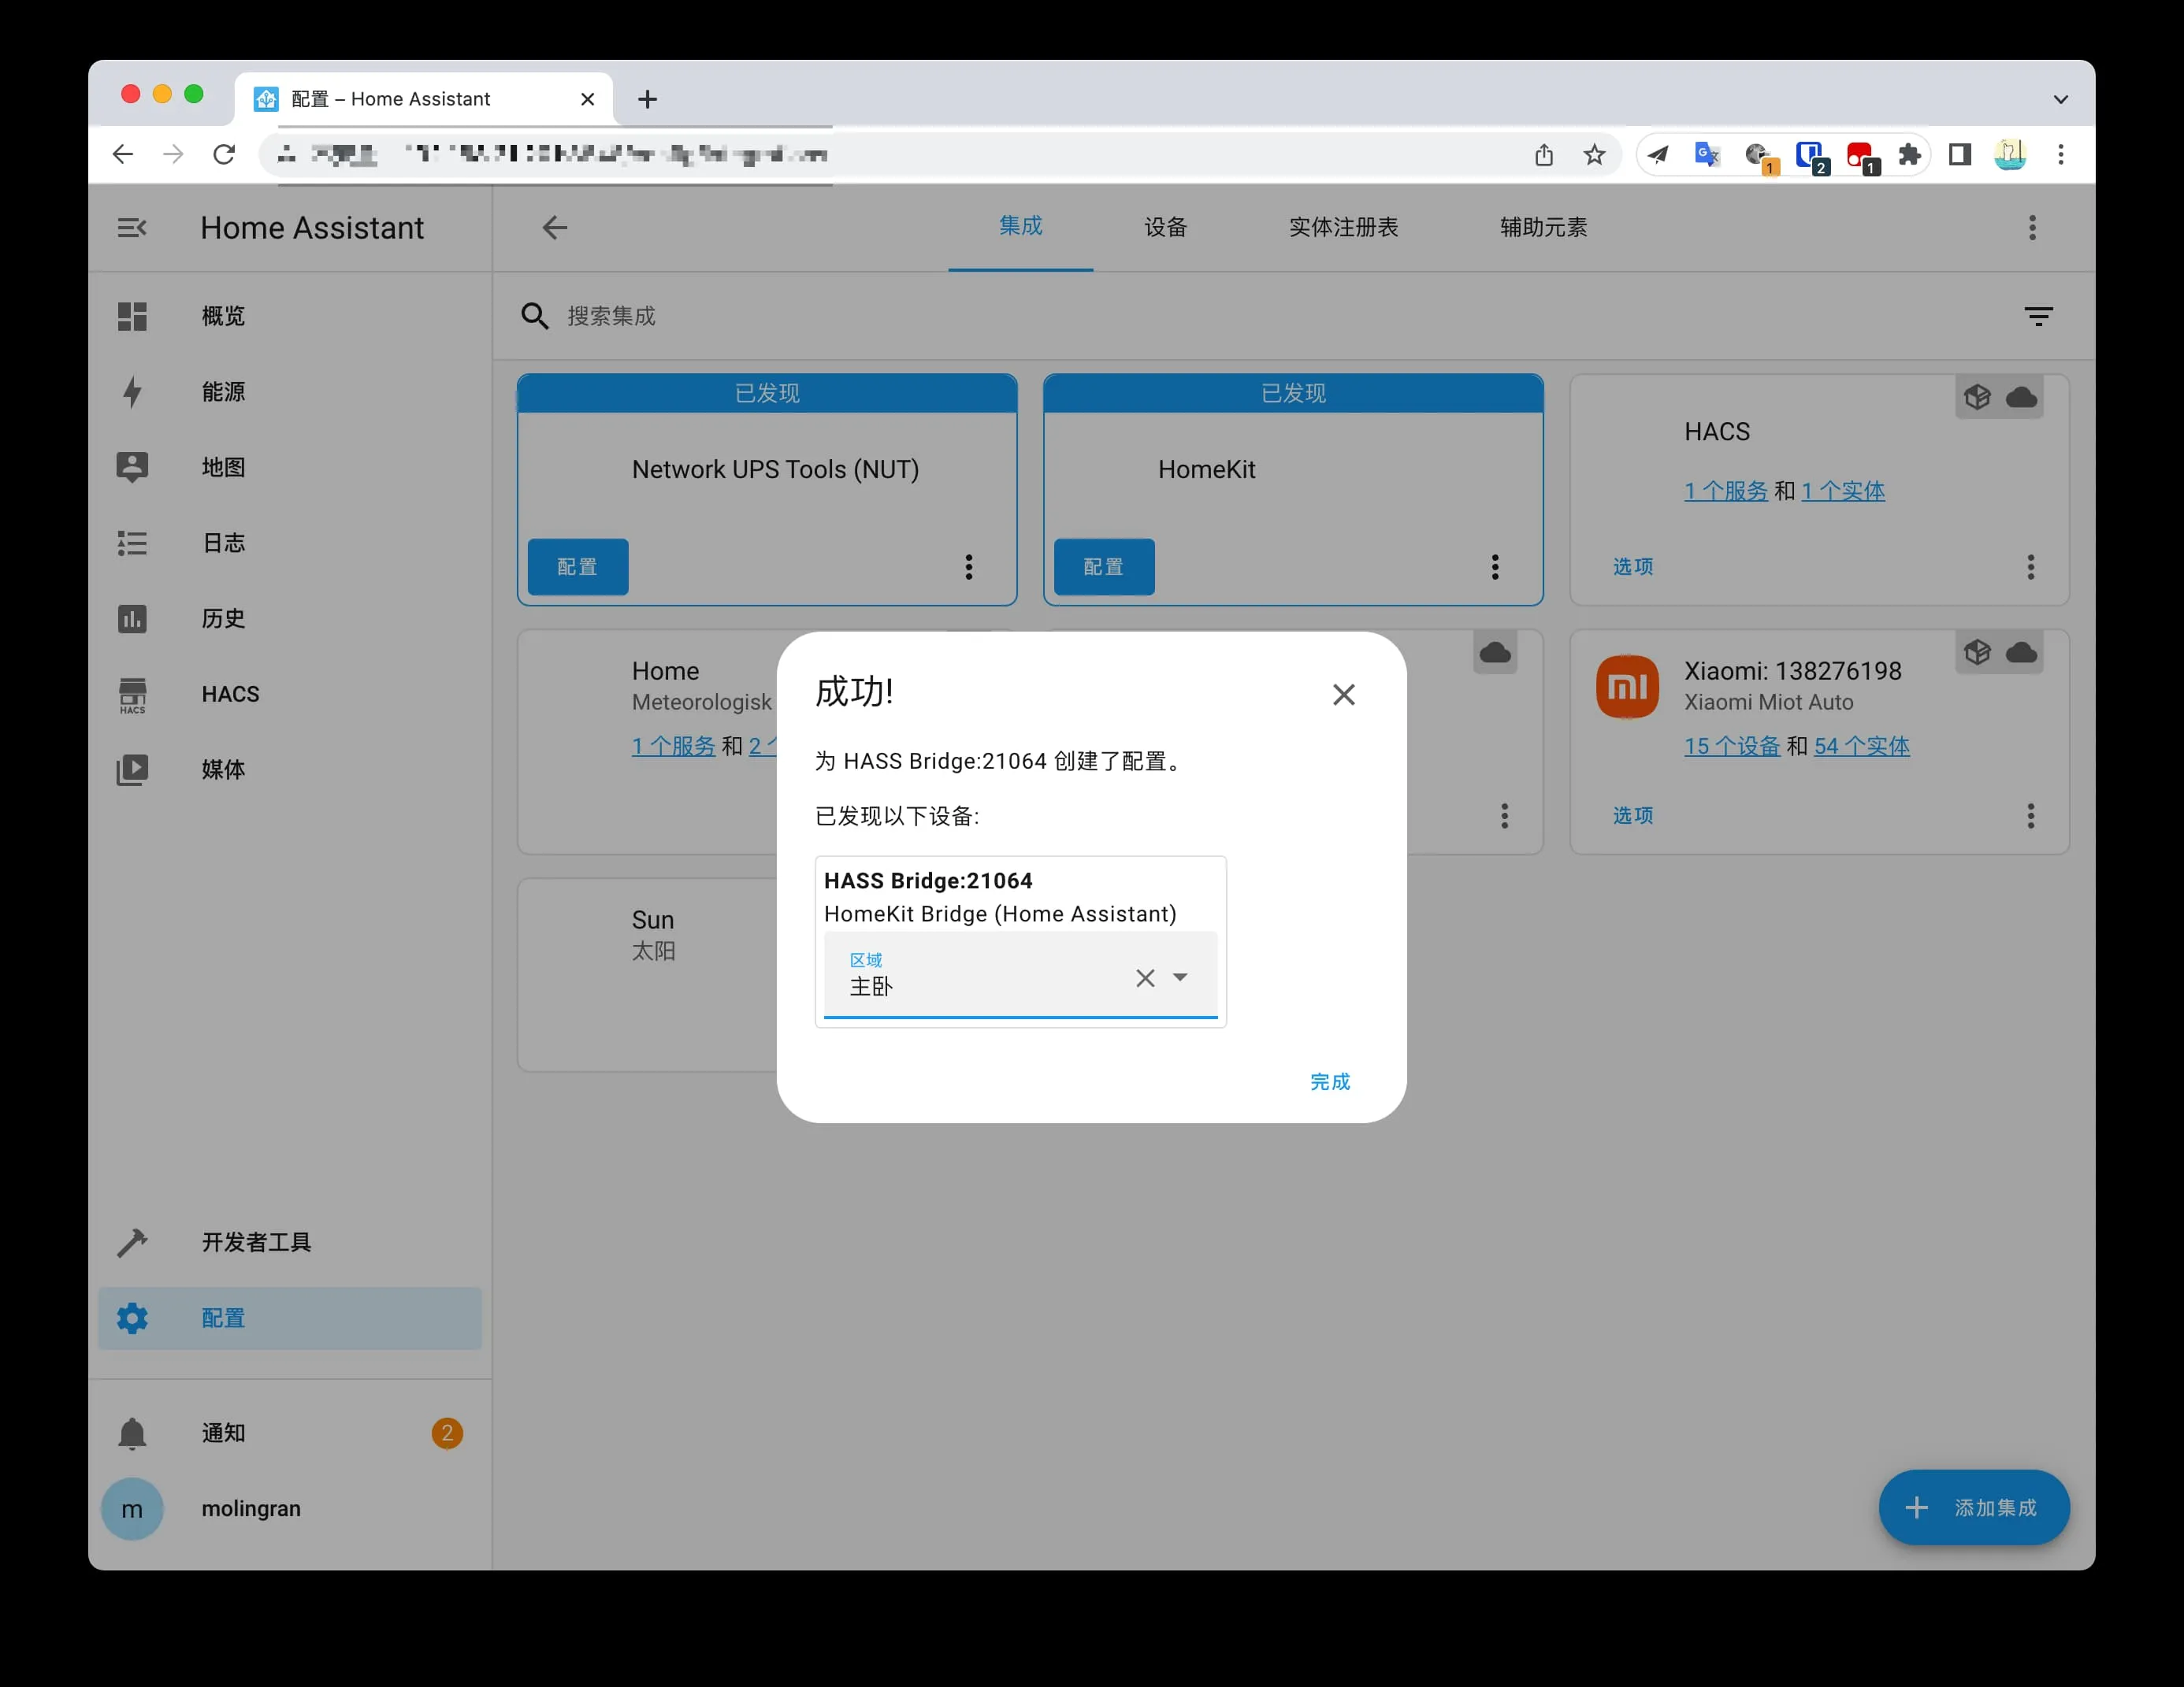Switch to the 实体注册表 tab
2184x1687 pixels.
[x=1343, y=228]
